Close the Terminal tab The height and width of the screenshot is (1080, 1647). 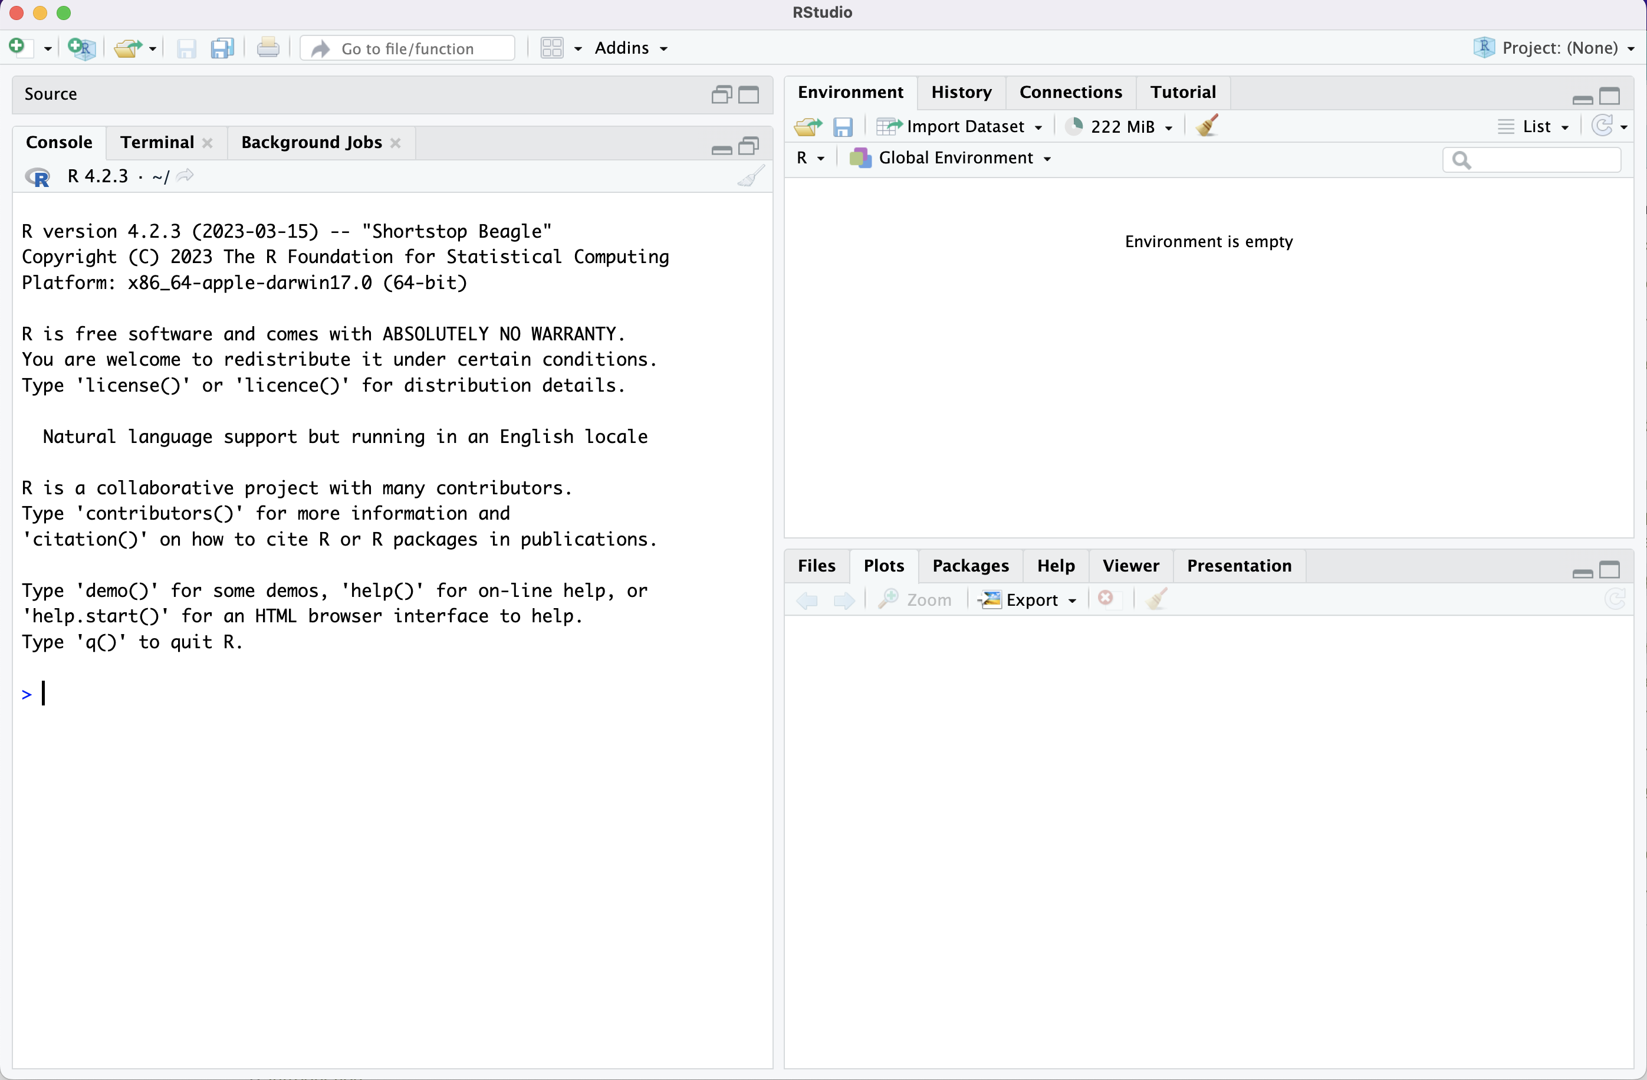tap(208, 143)
